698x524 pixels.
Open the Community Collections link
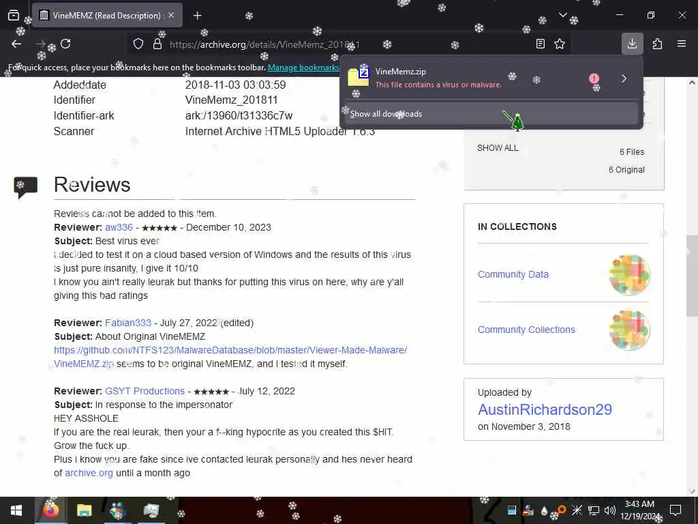(x=526, y=330)
